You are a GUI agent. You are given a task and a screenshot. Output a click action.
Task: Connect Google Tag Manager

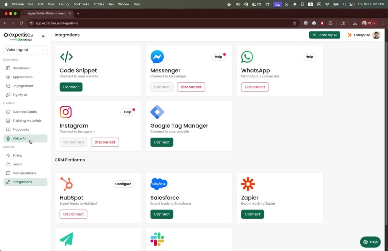tap(162, 142)
